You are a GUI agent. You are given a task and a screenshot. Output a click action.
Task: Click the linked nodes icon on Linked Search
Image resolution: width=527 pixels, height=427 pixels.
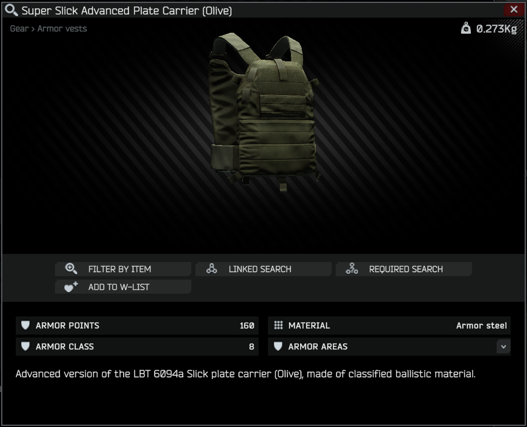[211, 268]
